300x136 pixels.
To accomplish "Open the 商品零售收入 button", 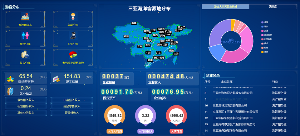I will tap(72, 106).
